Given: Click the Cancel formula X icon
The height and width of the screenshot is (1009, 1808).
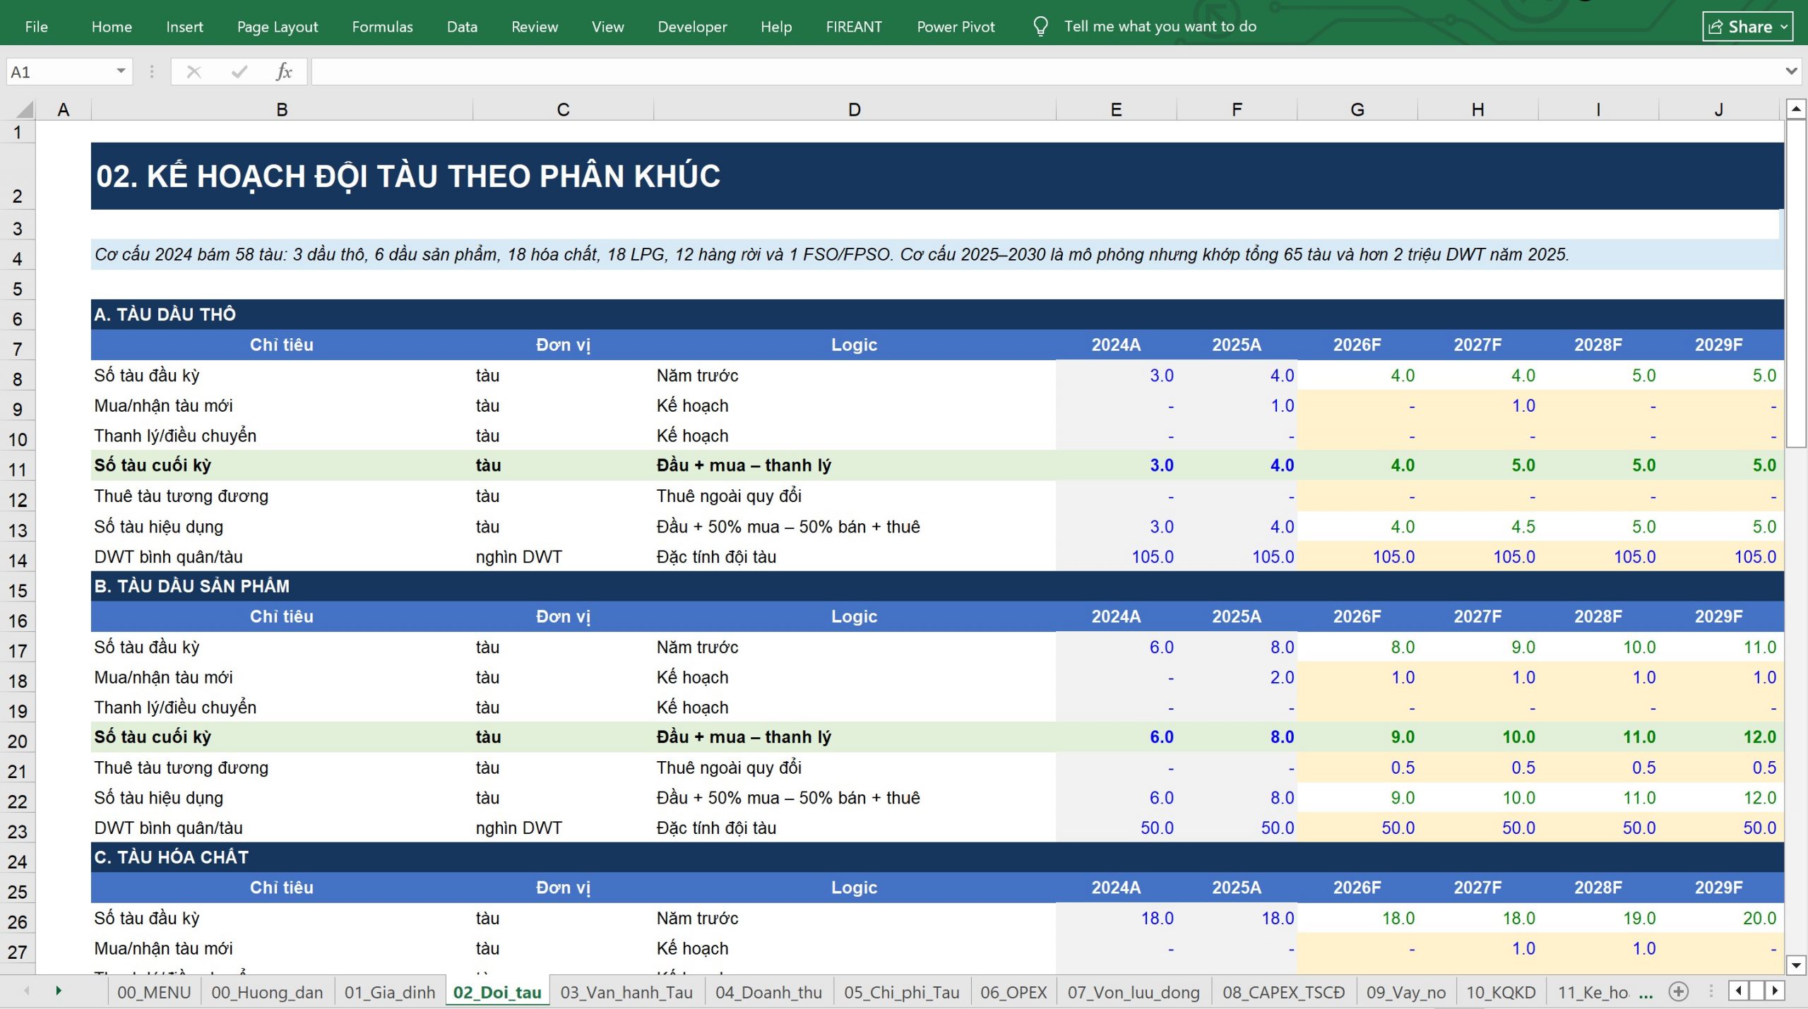Looking at the screenshot, I should [x=194, y=72].
